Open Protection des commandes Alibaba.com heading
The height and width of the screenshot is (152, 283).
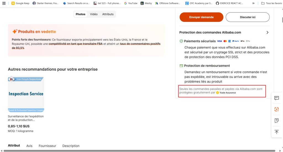click(x=210, y=33)
